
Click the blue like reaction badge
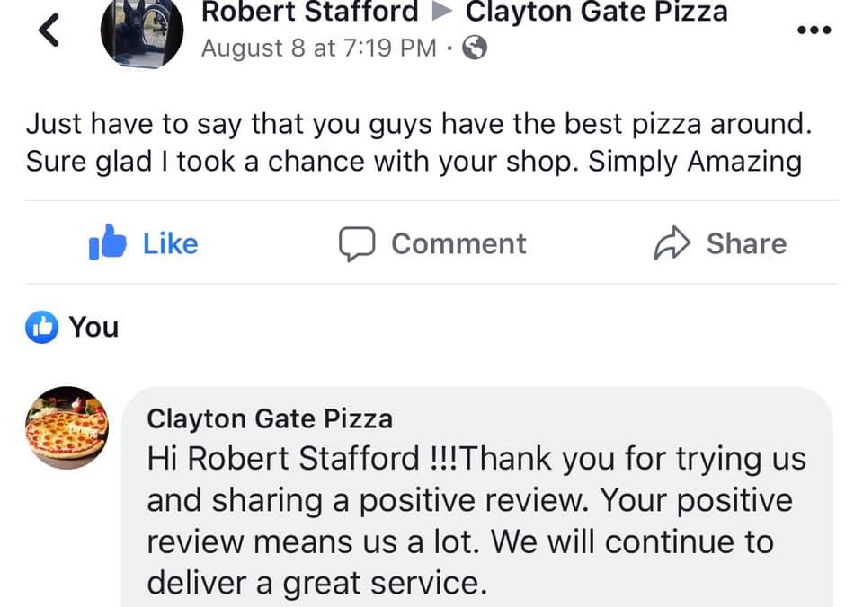42,327
